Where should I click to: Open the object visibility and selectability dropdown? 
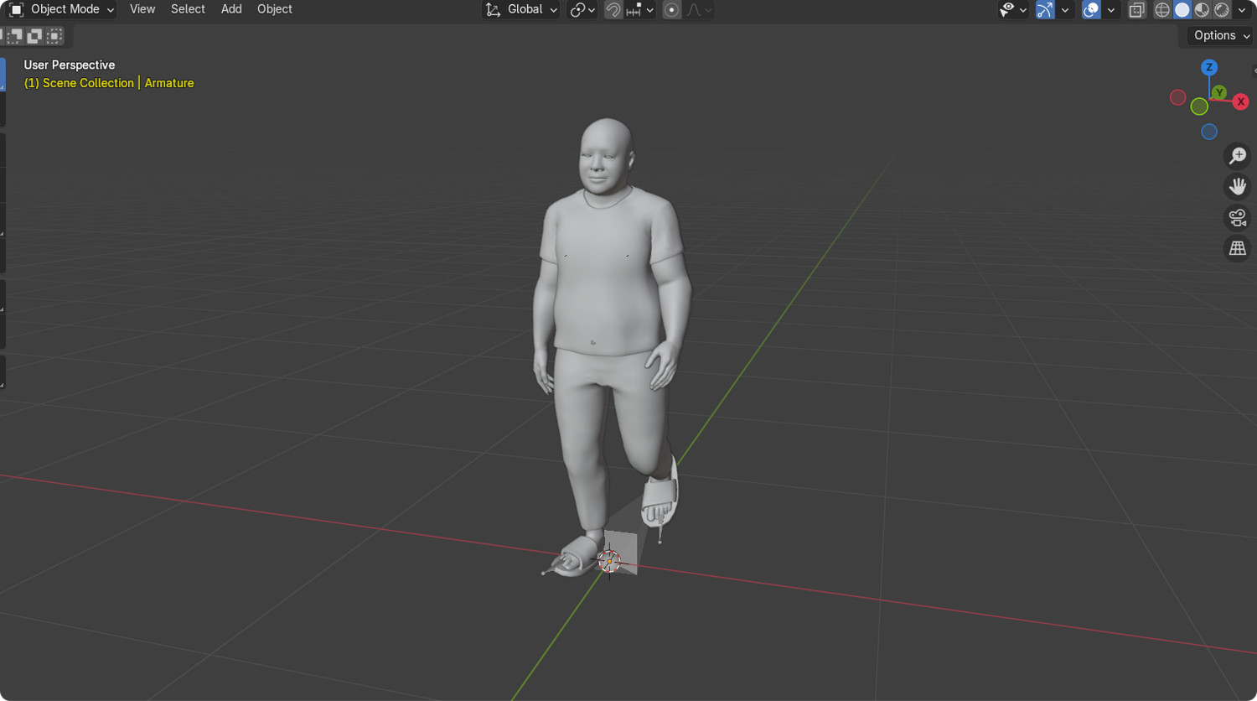coord(1013,10)
